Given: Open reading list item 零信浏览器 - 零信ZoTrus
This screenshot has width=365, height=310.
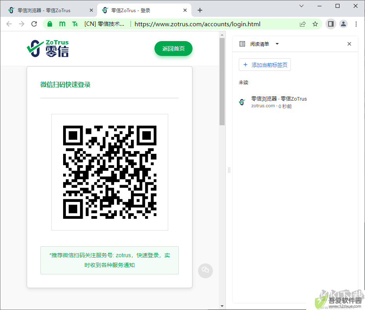Looking at the screenshot, I should 295,102.
